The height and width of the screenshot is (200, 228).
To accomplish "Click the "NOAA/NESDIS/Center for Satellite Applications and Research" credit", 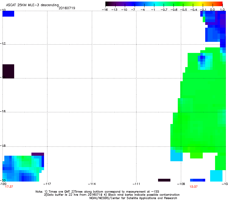I will click(133, 198).
